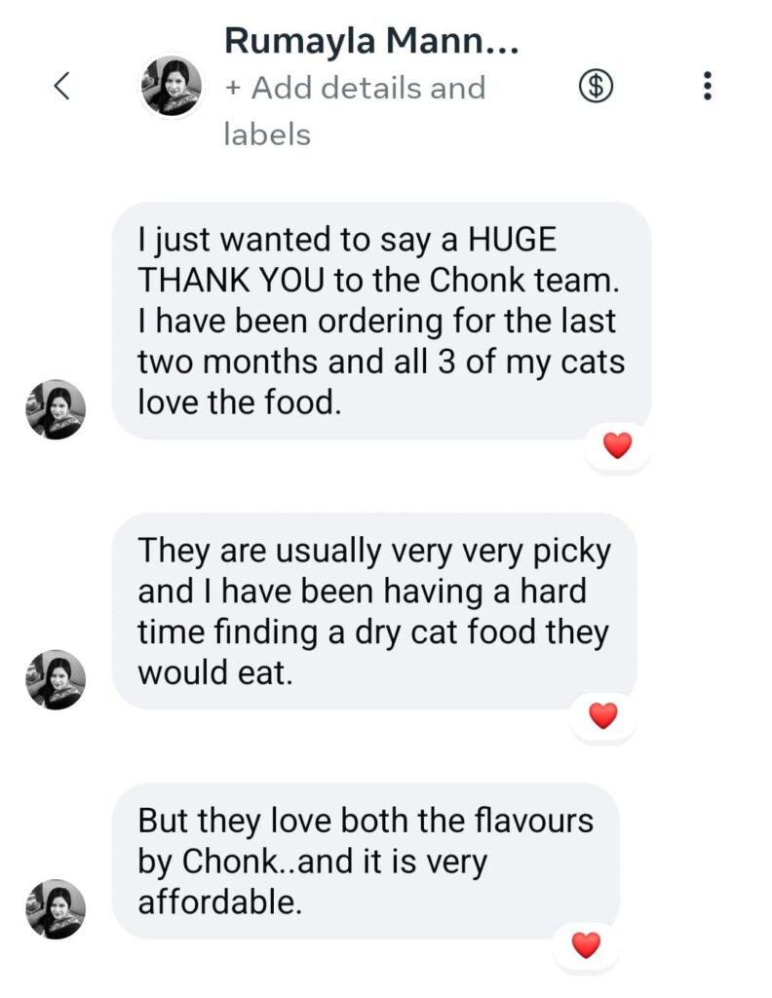This screenshot has height=998, width=772.
Task: Go back using the header arrow
Action: point(60,86)
